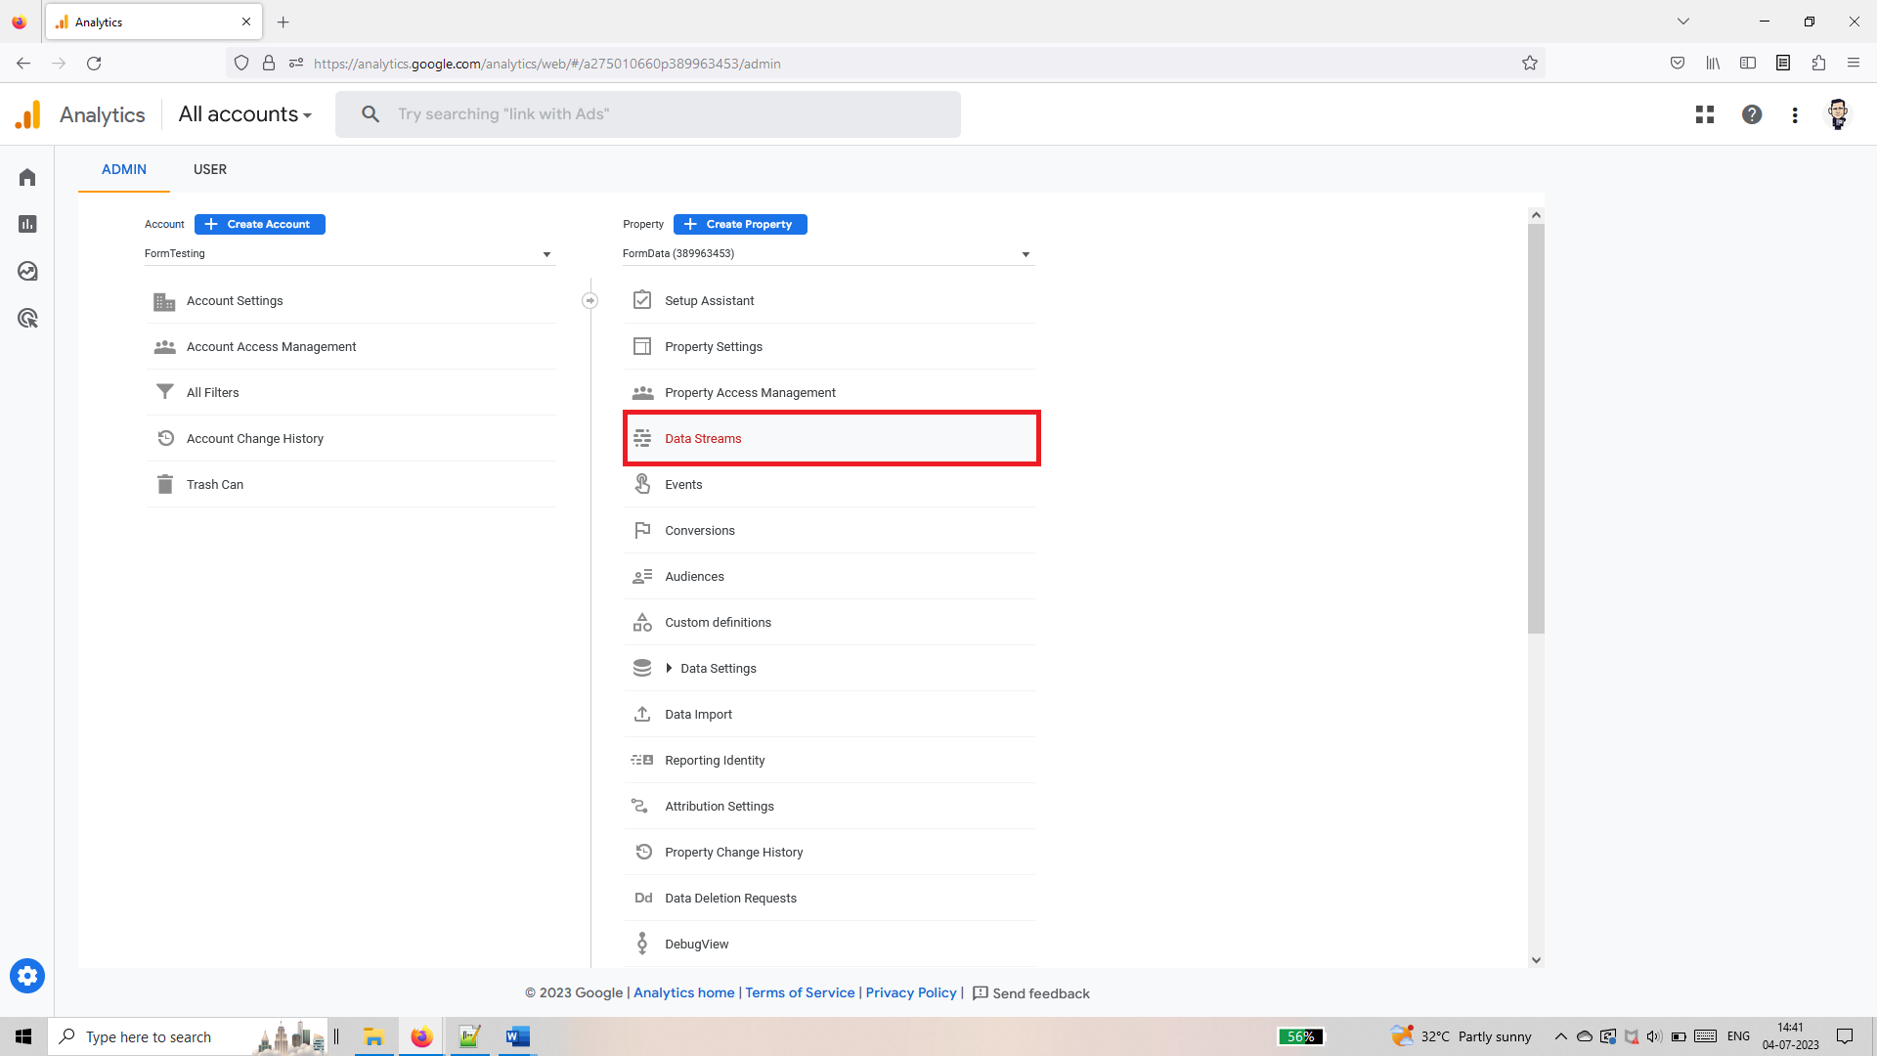Open Audiences menu item
This screenshot has height=1056, width=1877.
[x=831, y=576]
